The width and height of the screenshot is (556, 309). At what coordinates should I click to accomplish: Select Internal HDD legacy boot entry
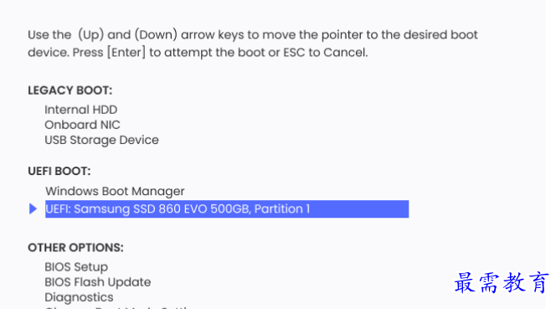click(x=81, y=110)
